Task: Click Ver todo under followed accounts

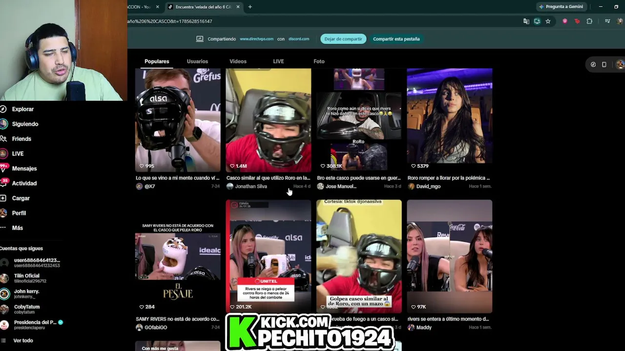Action: click(x=23, y=341)
